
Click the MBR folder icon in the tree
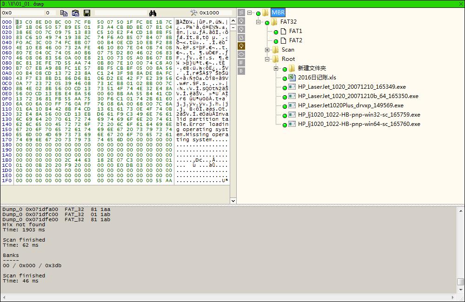[266, 13]
